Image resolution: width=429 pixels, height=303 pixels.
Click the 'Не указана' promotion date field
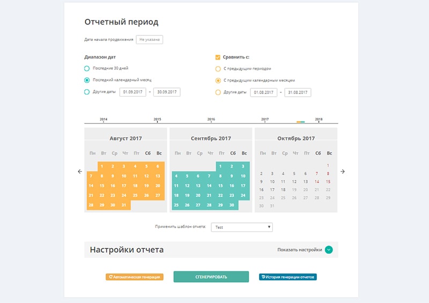[x=149, y=40]
